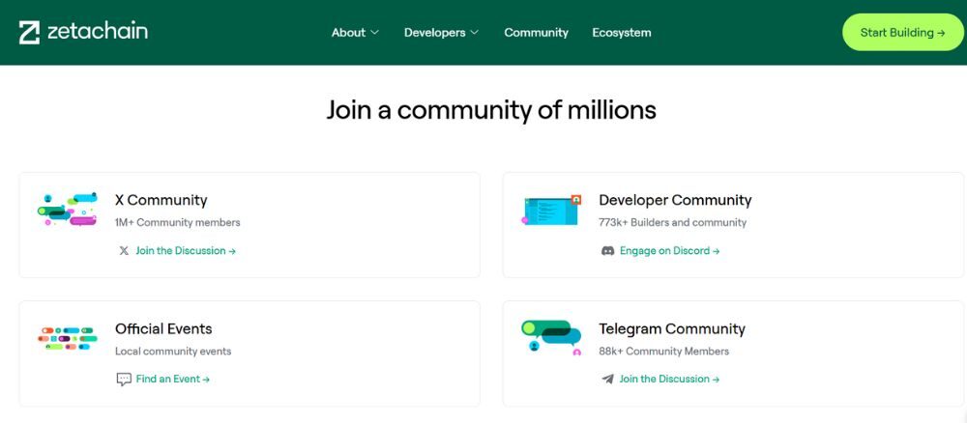Click the X logo icon

click(124, 250)
